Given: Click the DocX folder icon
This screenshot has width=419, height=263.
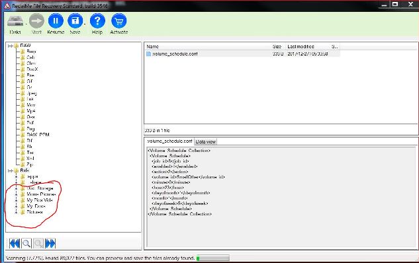Looking at the screenshot, I should point(23,69).
